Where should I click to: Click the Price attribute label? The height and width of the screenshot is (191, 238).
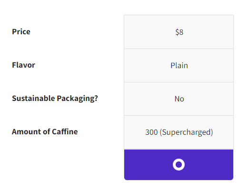pos(21,31)
